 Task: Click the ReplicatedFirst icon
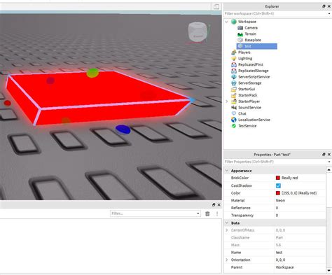click(x=234, y=64)
